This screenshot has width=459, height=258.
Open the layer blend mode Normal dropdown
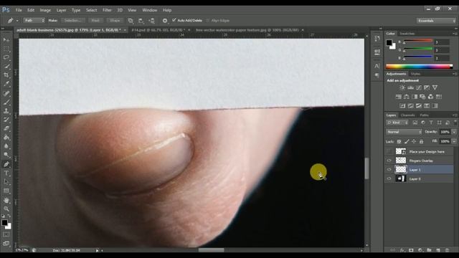tap(404, 132)
